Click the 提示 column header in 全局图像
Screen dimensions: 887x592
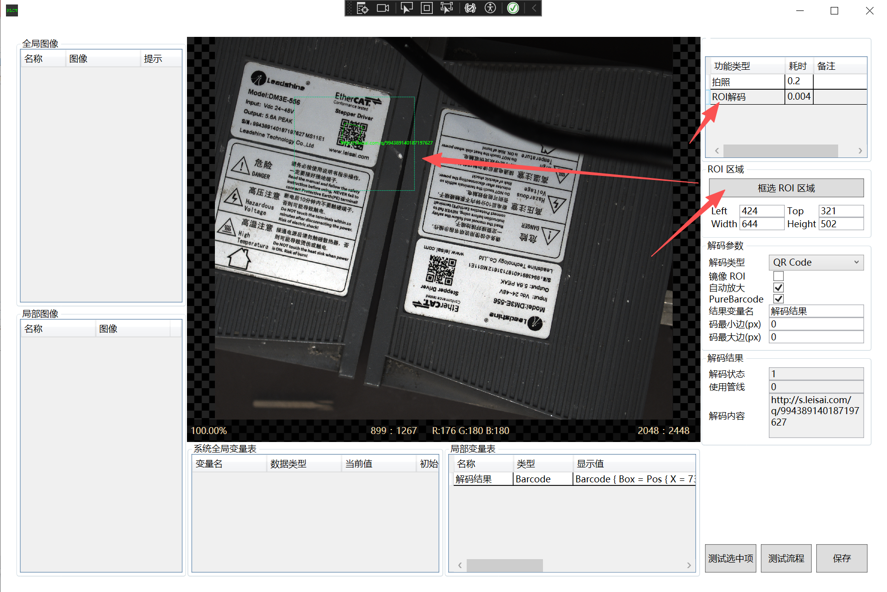coord(161,59)
